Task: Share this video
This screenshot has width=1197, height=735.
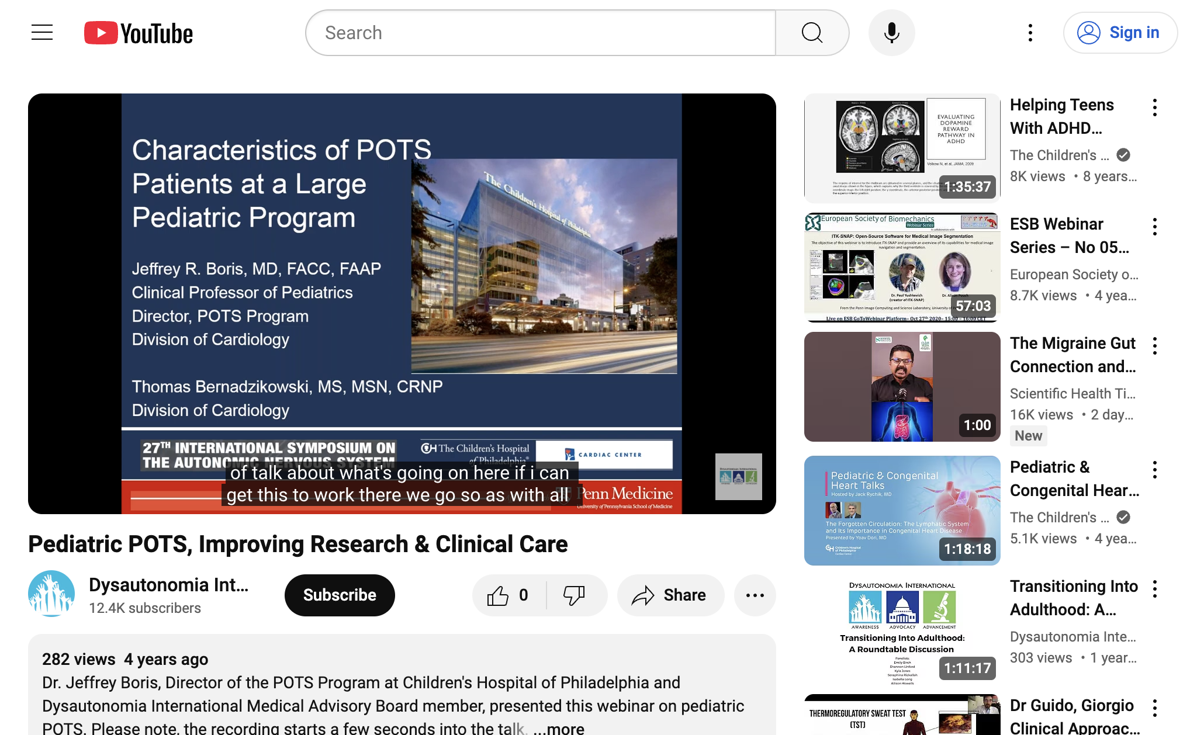Action: point(670,595)
